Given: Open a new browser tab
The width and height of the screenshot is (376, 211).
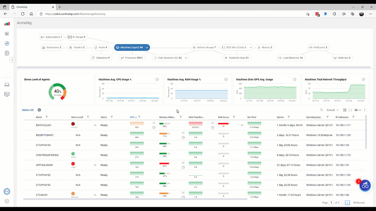Looking at the screenshot, I should (x=60, y=7).
